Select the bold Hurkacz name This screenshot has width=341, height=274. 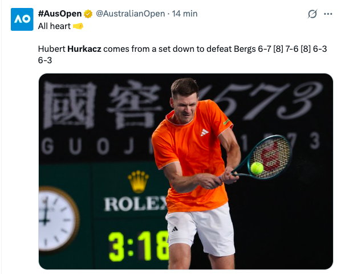point(84,49)
